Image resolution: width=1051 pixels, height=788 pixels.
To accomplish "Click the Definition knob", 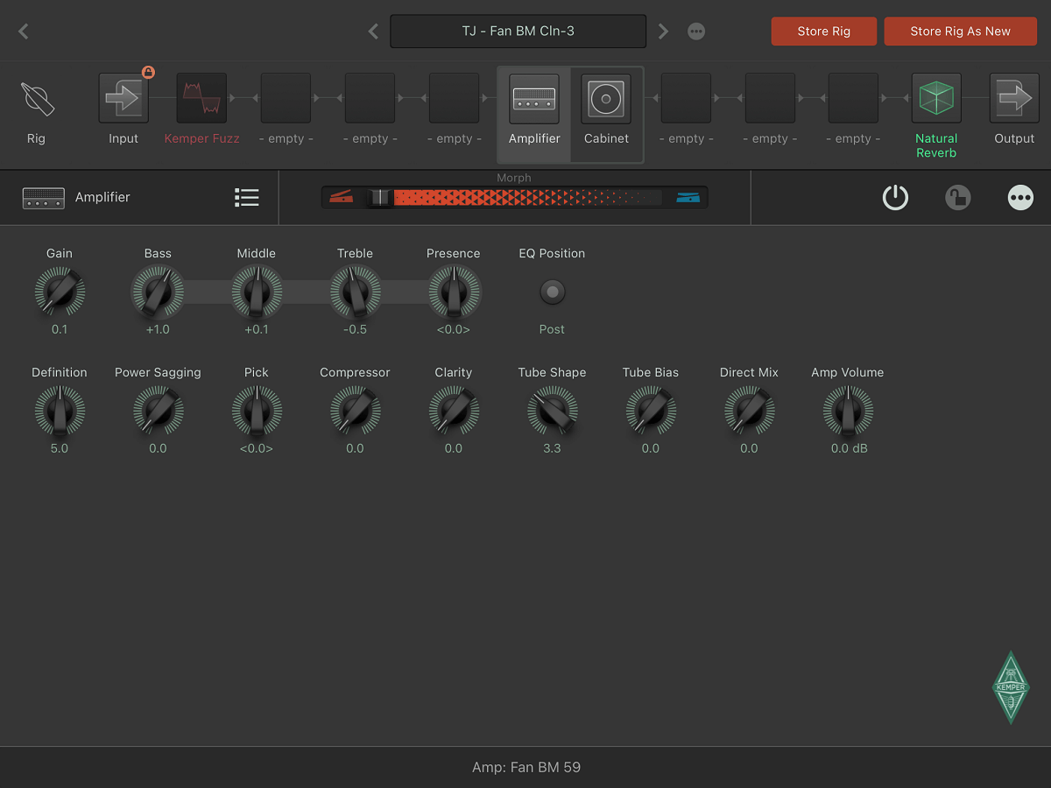I will 60,411.
